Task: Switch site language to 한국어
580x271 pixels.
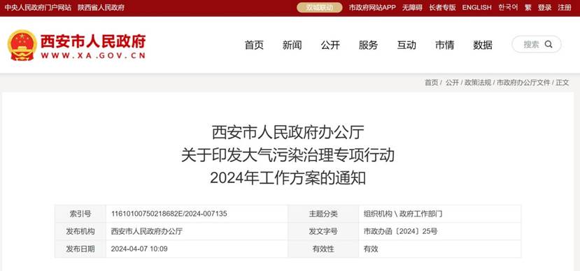Action: pos(508,8)
